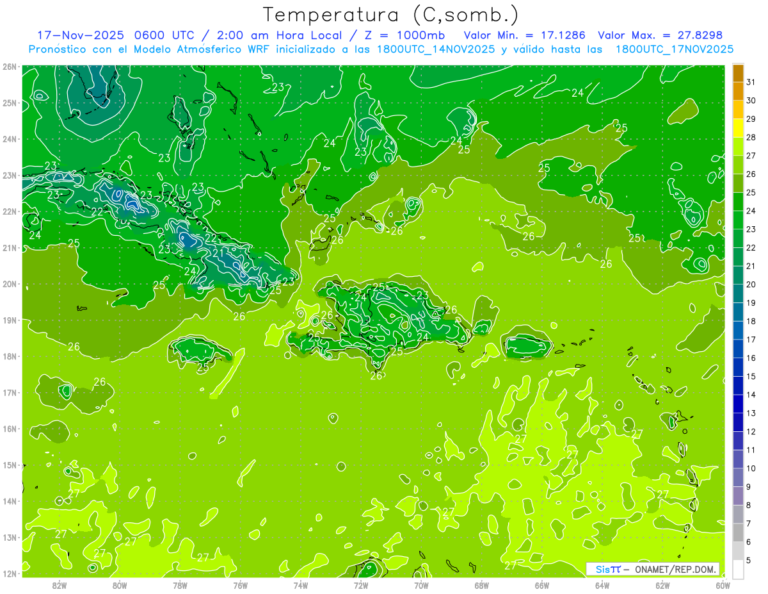Click the 78W longitude axis label
The height and width of the screenshot is (594, 768).
[x=180, y=585]
